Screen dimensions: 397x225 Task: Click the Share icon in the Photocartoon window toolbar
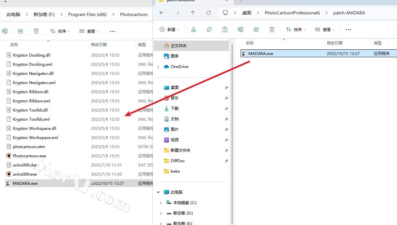pyautogui.click(x=21, y=31)
